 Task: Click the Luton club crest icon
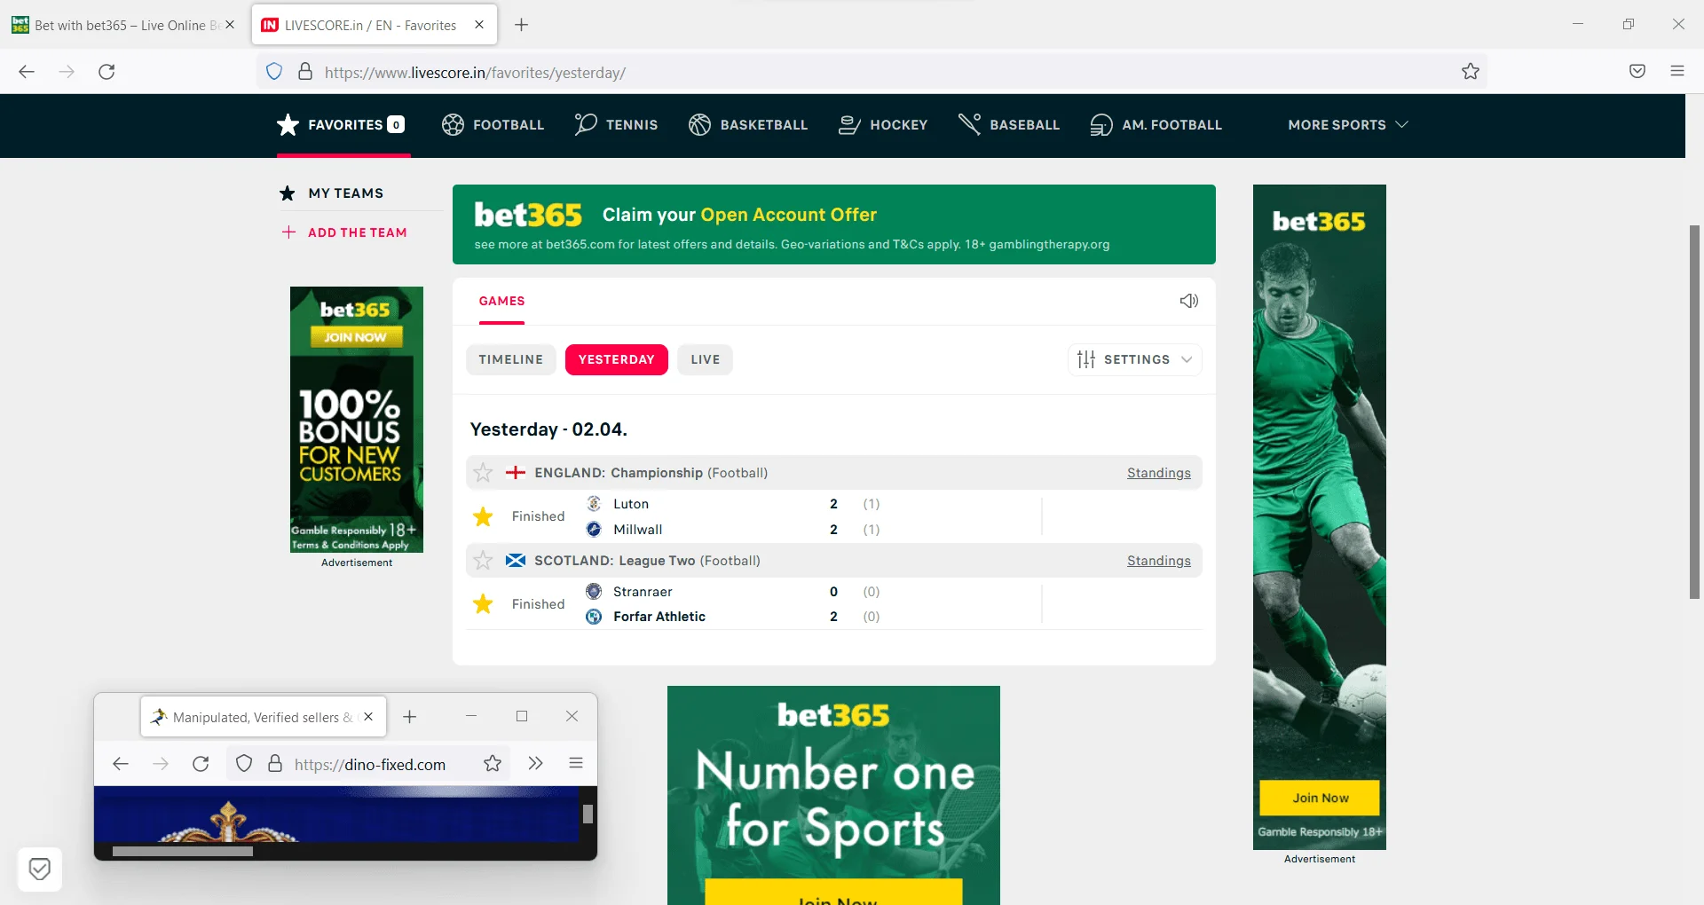[x=594, y=504]
